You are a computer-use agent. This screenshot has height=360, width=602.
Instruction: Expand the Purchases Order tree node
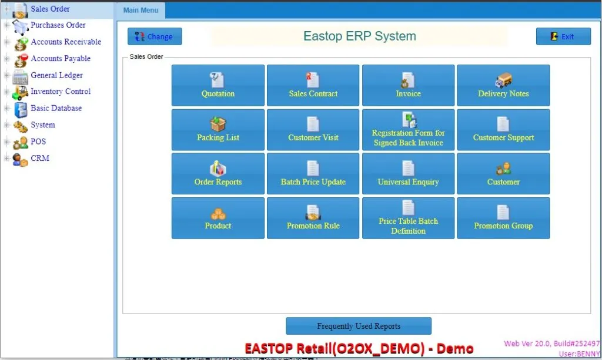click(6, 25)
